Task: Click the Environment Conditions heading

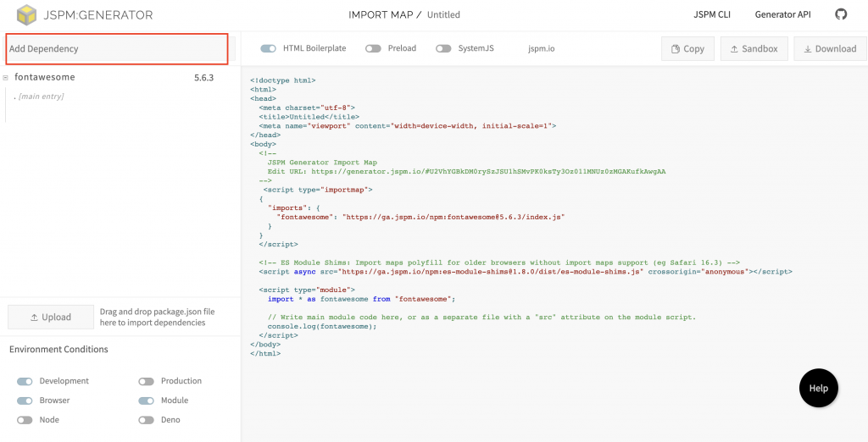Action: click(x=58, y=350)
